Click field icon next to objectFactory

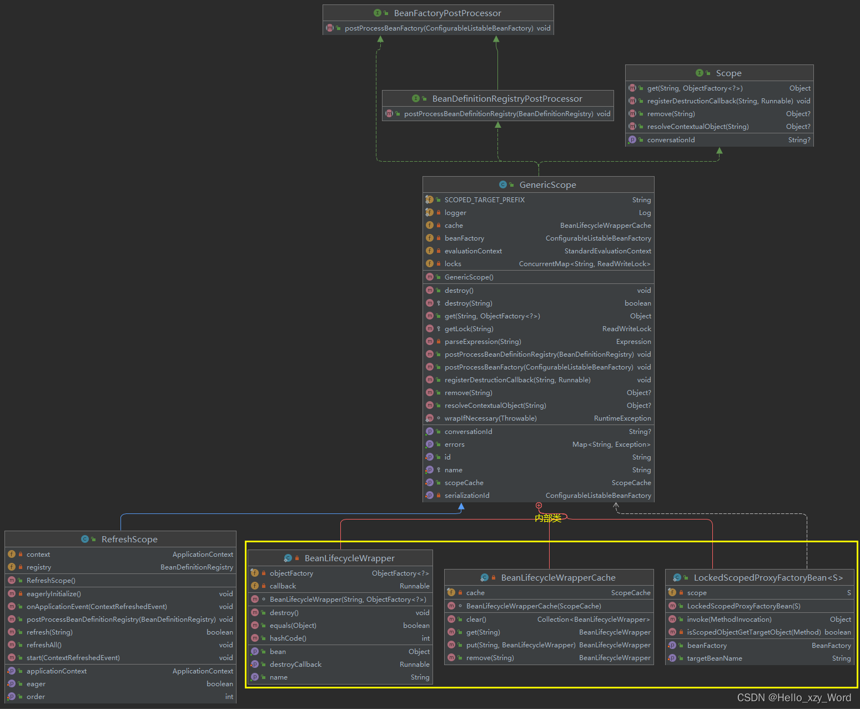tap(255, 573)
